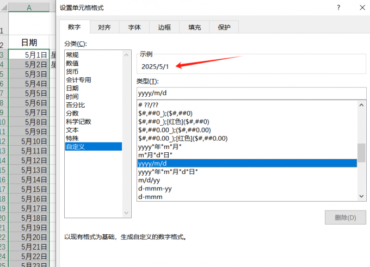
Task: Open the 字体 tab
Action: pos(134,27)
